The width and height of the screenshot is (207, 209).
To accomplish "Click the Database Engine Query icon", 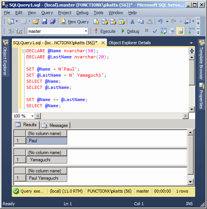I will click(x=96, y=22).
